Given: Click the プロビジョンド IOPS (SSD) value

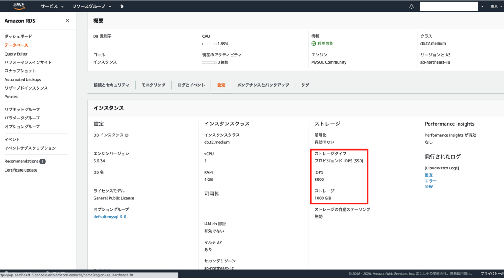Looking at the screenshot, I should [339, 161].
